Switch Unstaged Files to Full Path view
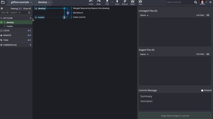 (200, 15)
